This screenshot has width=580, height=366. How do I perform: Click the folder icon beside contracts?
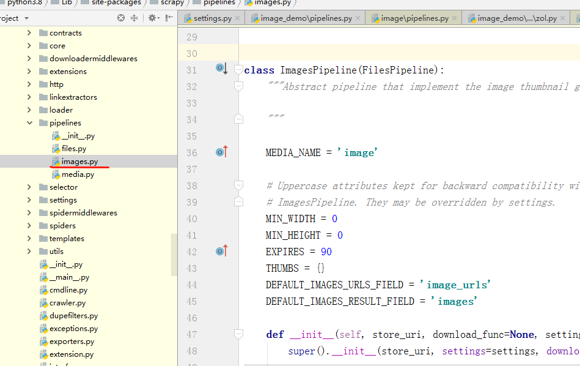click(43, 32)
